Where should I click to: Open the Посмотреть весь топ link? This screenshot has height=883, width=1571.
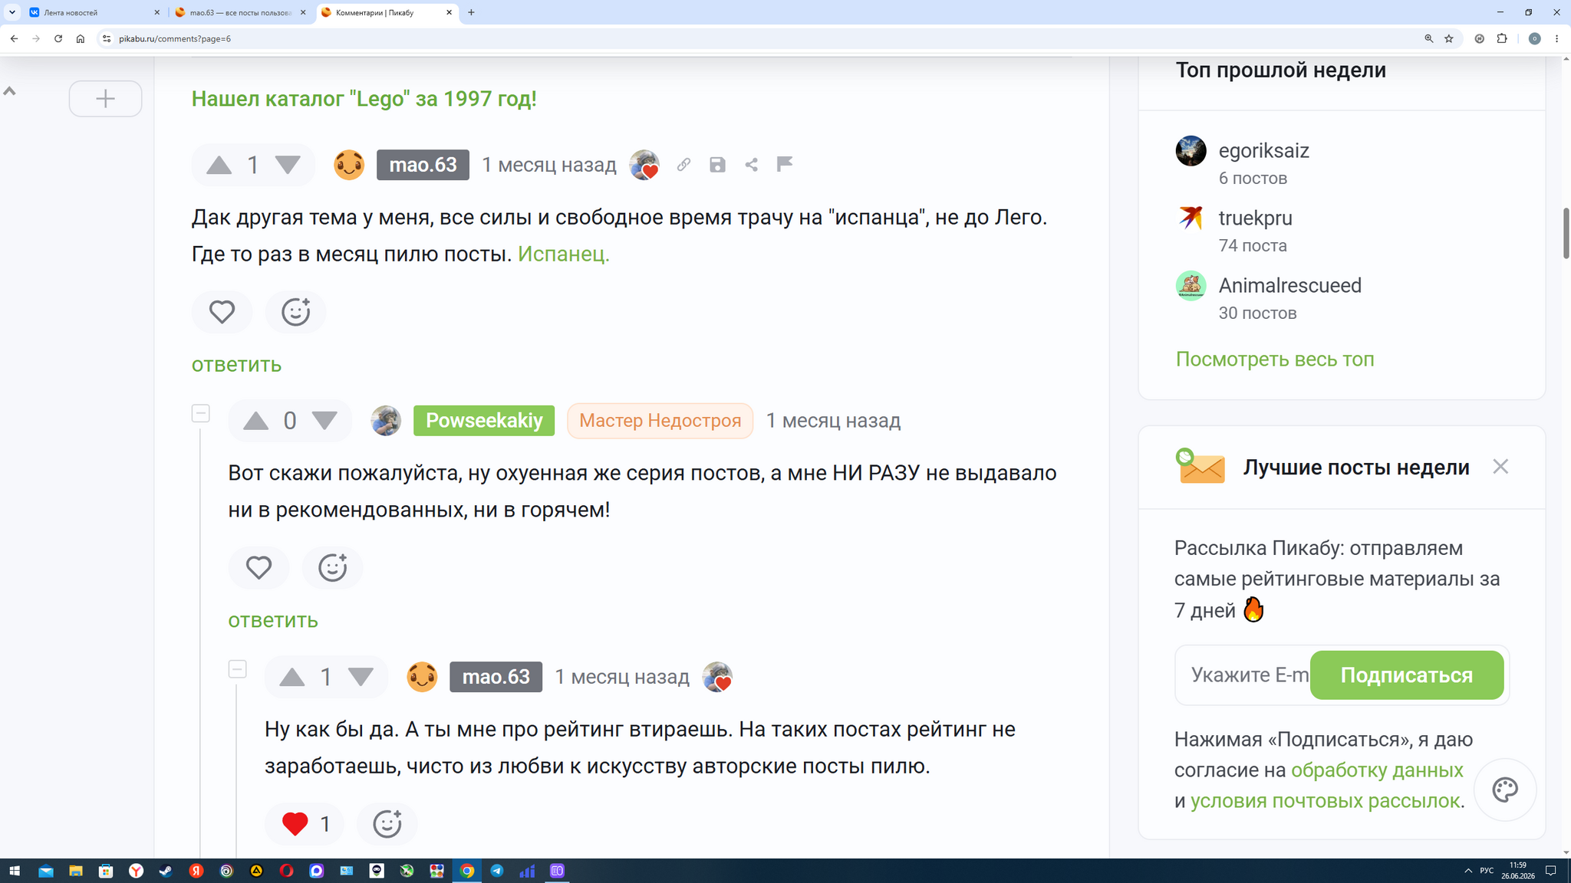coord(1275,359)
